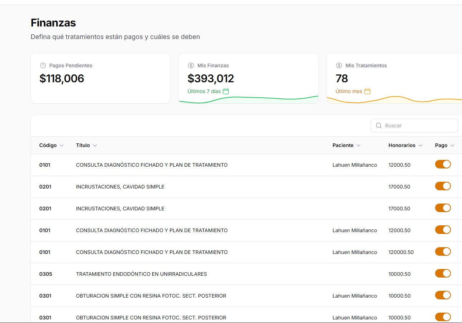The height and width of the screenshot is (323, 462).
Task: Open the Título column sort dropdown
Action: pos(95,146)
